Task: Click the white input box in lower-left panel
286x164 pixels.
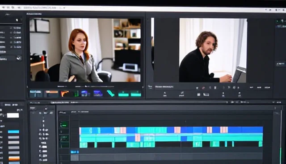Action: 13,115
